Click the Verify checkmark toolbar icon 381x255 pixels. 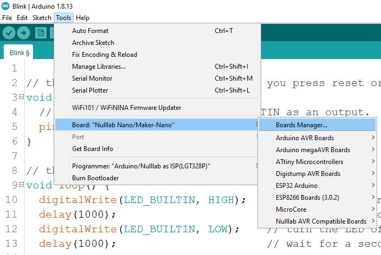[9, 33]
